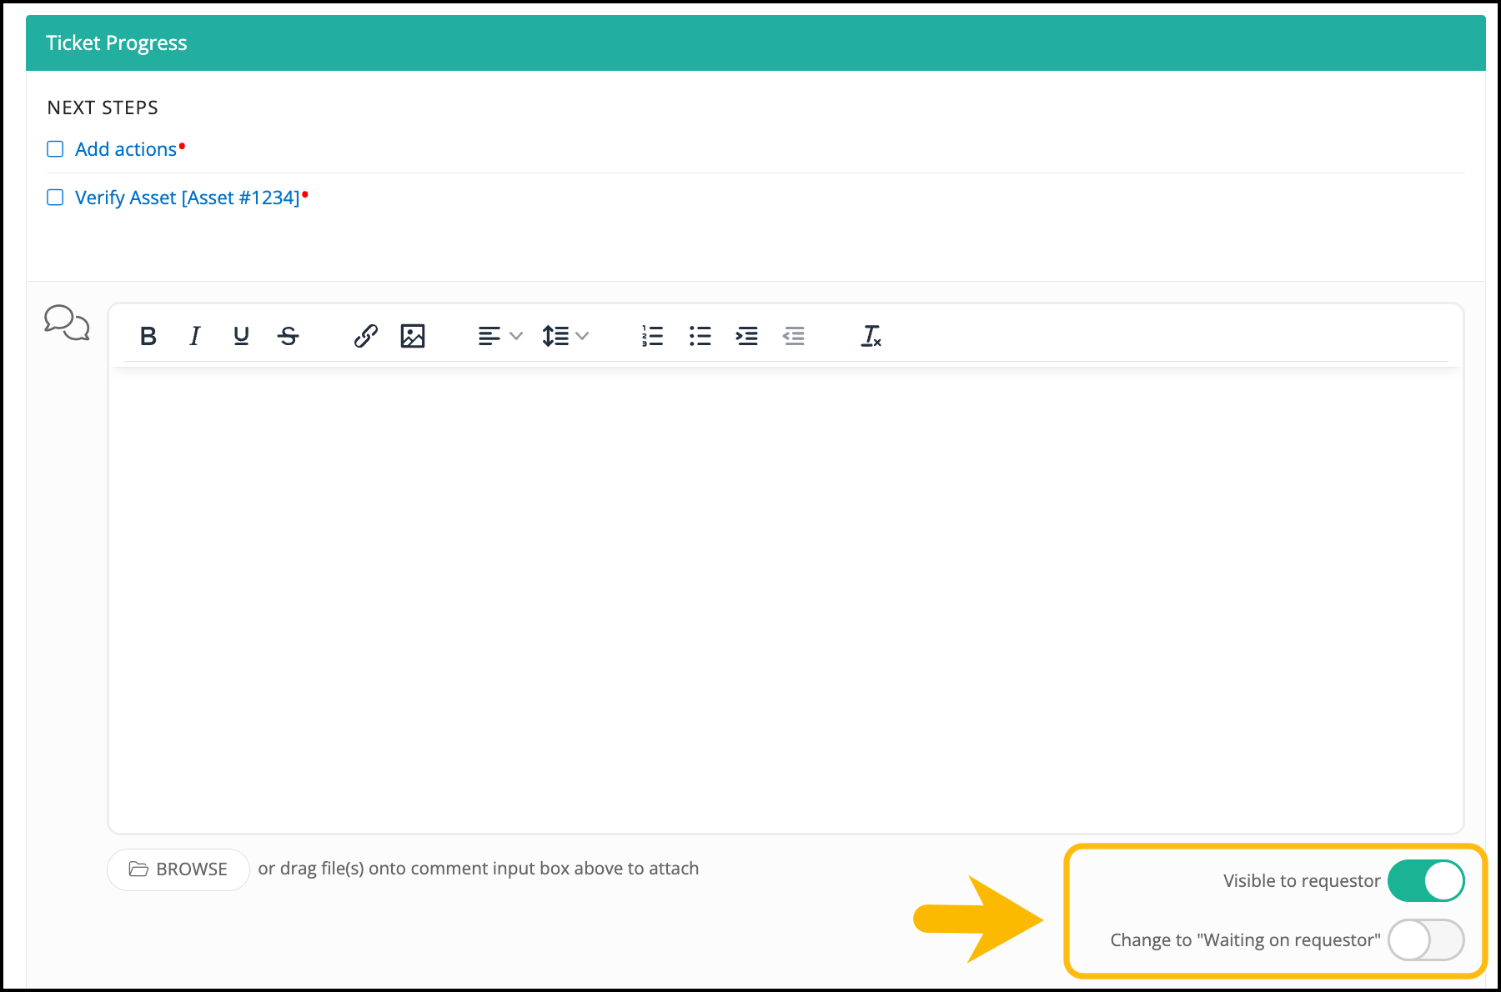
Task: Insert a hyperlink via link icon
Action: click(x=365, y=336)
